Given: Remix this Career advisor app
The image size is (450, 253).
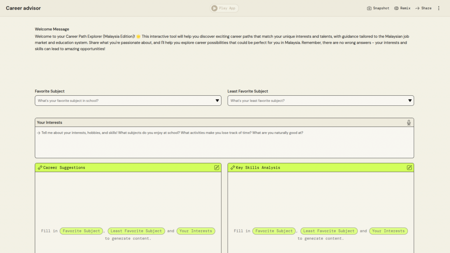Looking at the screenshot, I should [x=402, y=8].
